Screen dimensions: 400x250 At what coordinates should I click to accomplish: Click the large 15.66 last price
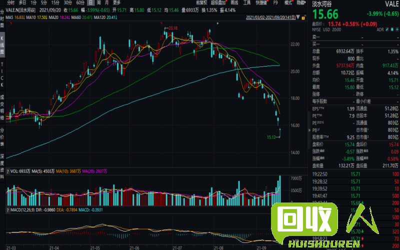pos(325,14)
